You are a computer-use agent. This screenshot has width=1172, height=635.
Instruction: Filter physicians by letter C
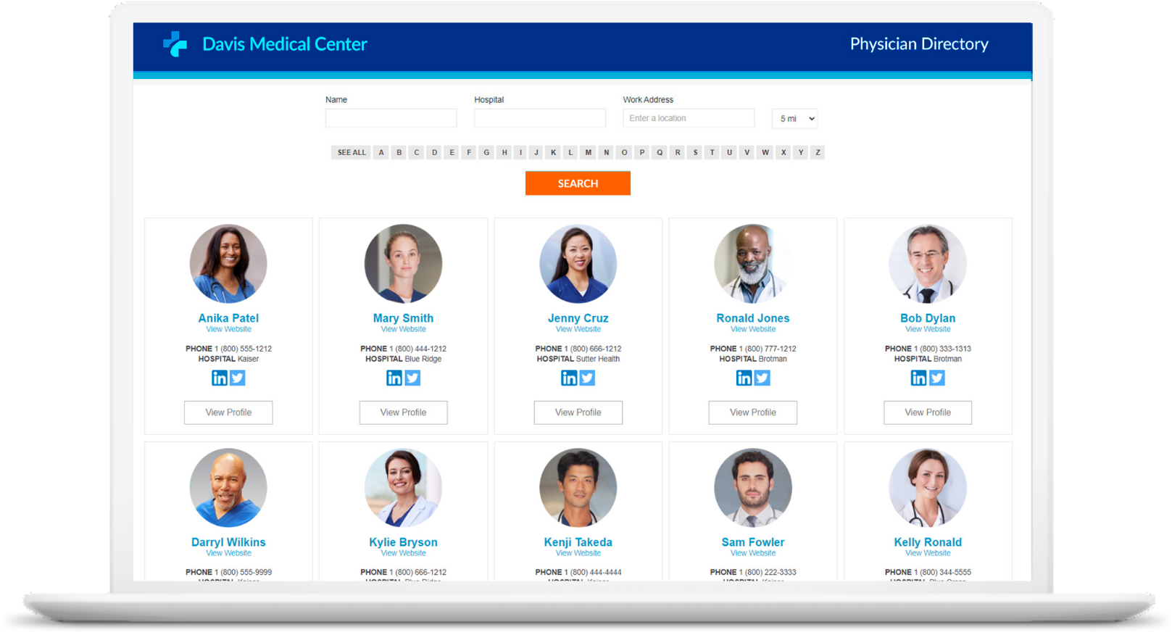point(417,152)
